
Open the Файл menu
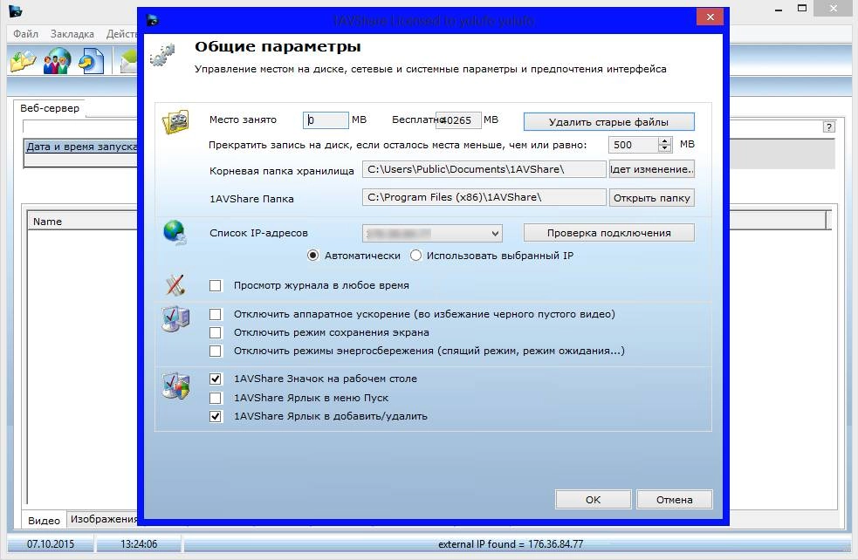click(25, 34)
